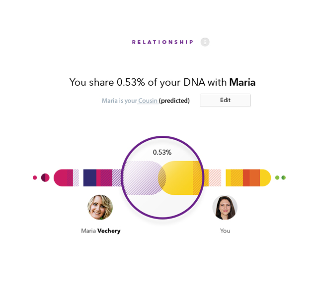Click the 0.53% label inside magnifier
The image size is (318, 285).
tap(162, 152)
